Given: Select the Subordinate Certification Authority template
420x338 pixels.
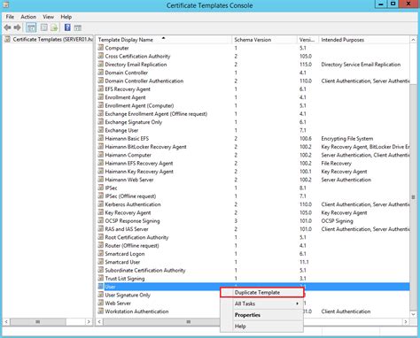Looking at the screenshot, I should pos(145,270).
